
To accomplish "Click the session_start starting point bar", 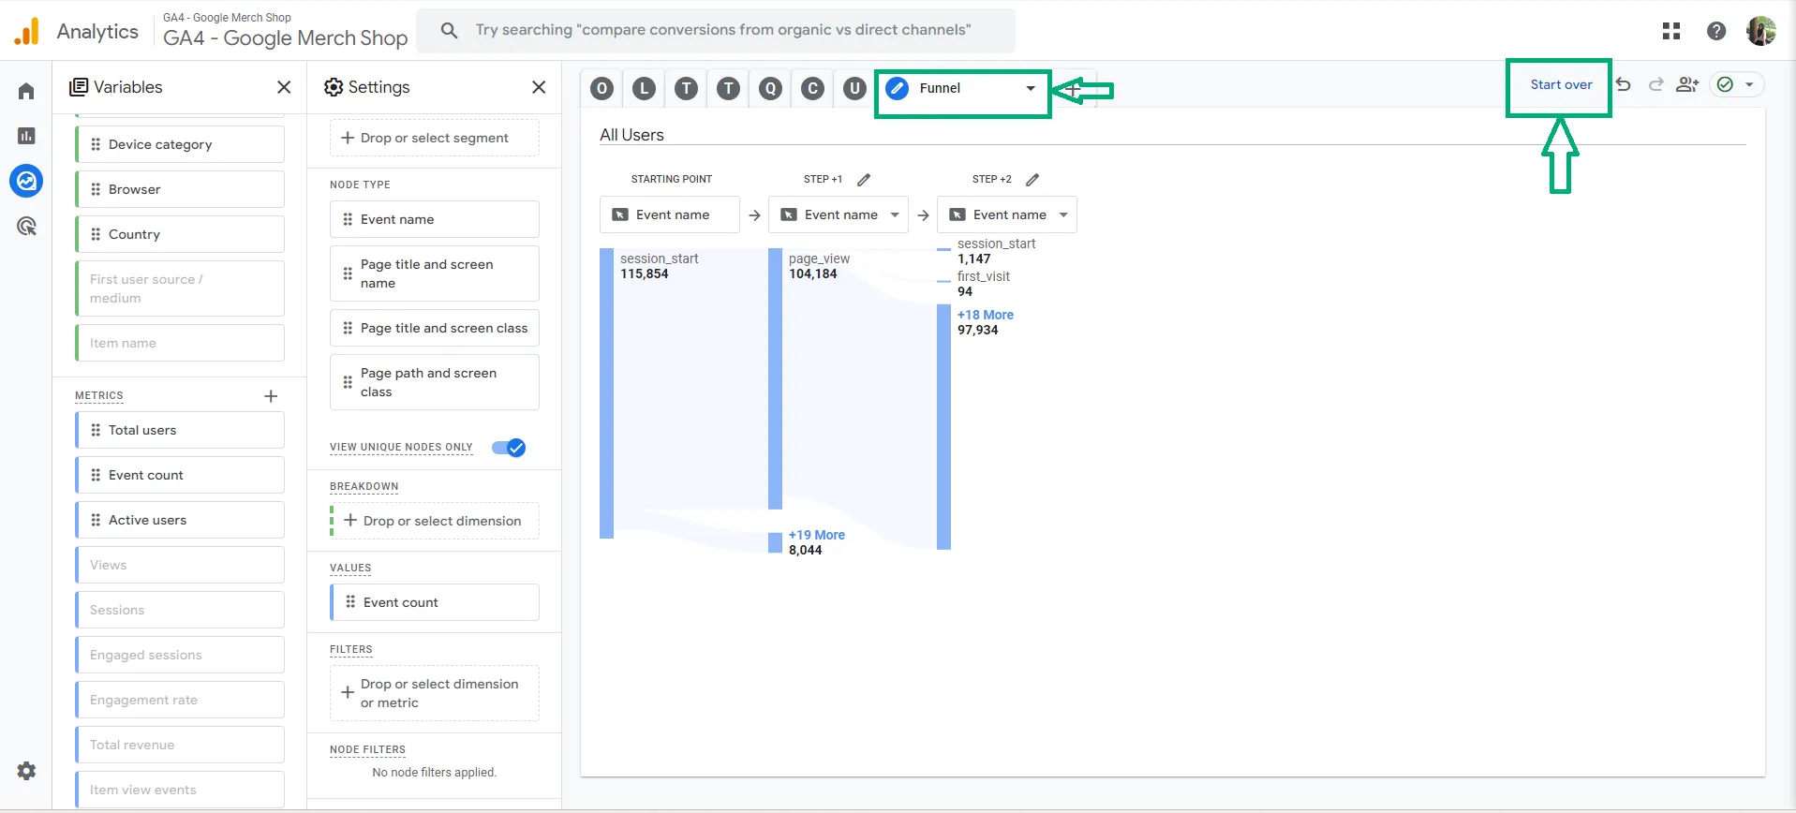I will click(606, 393).
